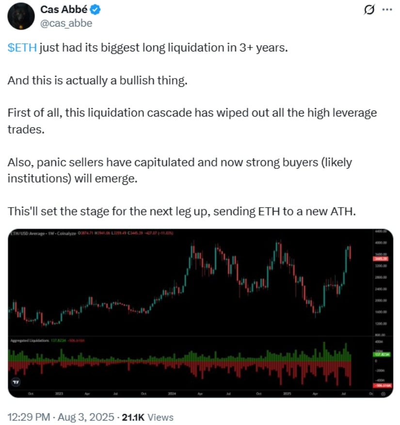Click the blue verified badge

[96, 10]
